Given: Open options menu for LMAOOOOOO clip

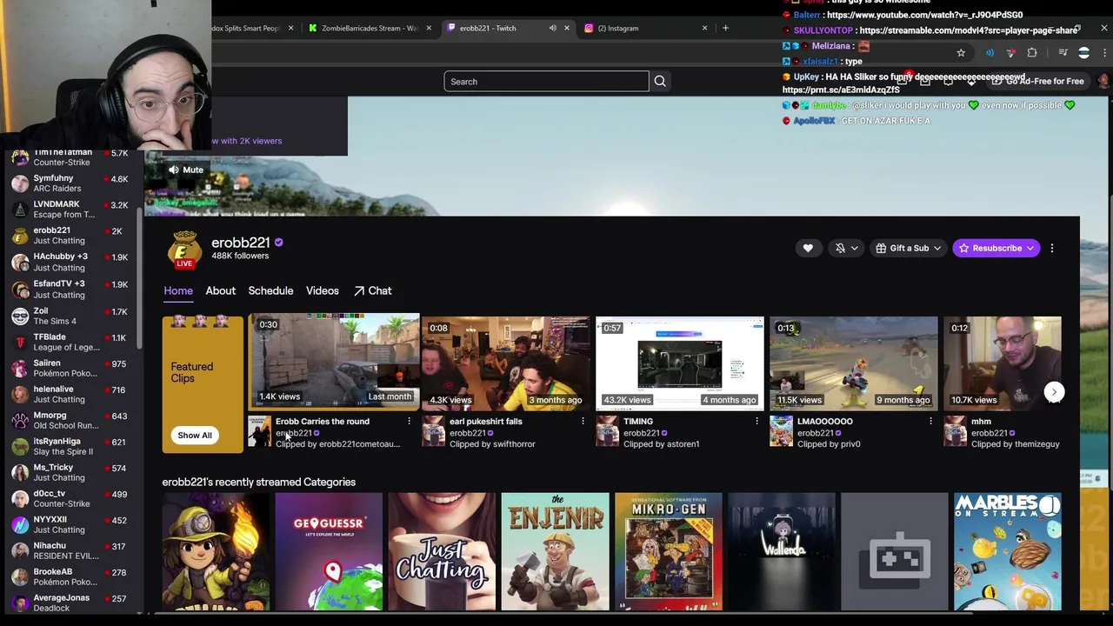Looking at the screenshot, I should pos(930,421).
